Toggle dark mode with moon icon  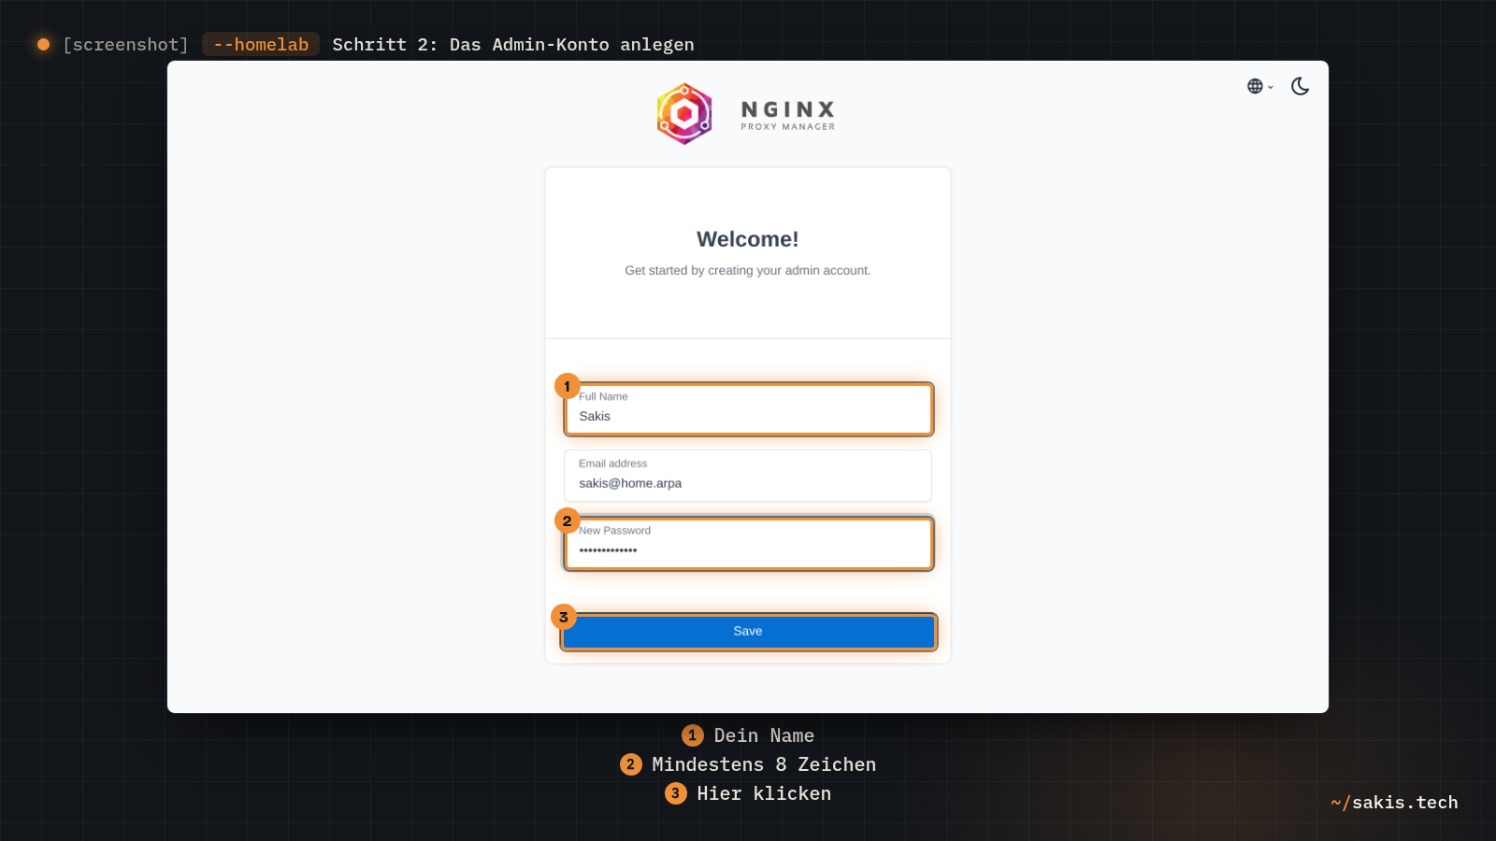[1300, 86]
